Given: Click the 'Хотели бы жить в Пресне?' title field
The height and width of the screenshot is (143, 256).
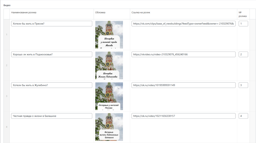Looking at the screenshot, I should (51, 24).
